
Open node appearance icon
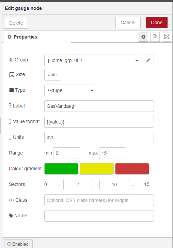[167, 37]
